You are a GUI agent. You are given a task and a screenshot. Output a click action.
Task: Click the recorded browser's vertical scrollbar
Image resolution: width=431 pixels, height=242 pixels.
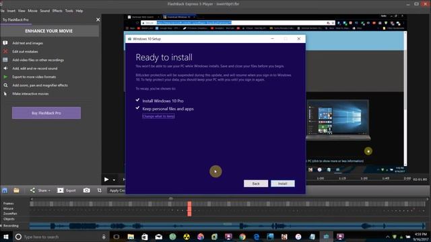coord(405,99)
